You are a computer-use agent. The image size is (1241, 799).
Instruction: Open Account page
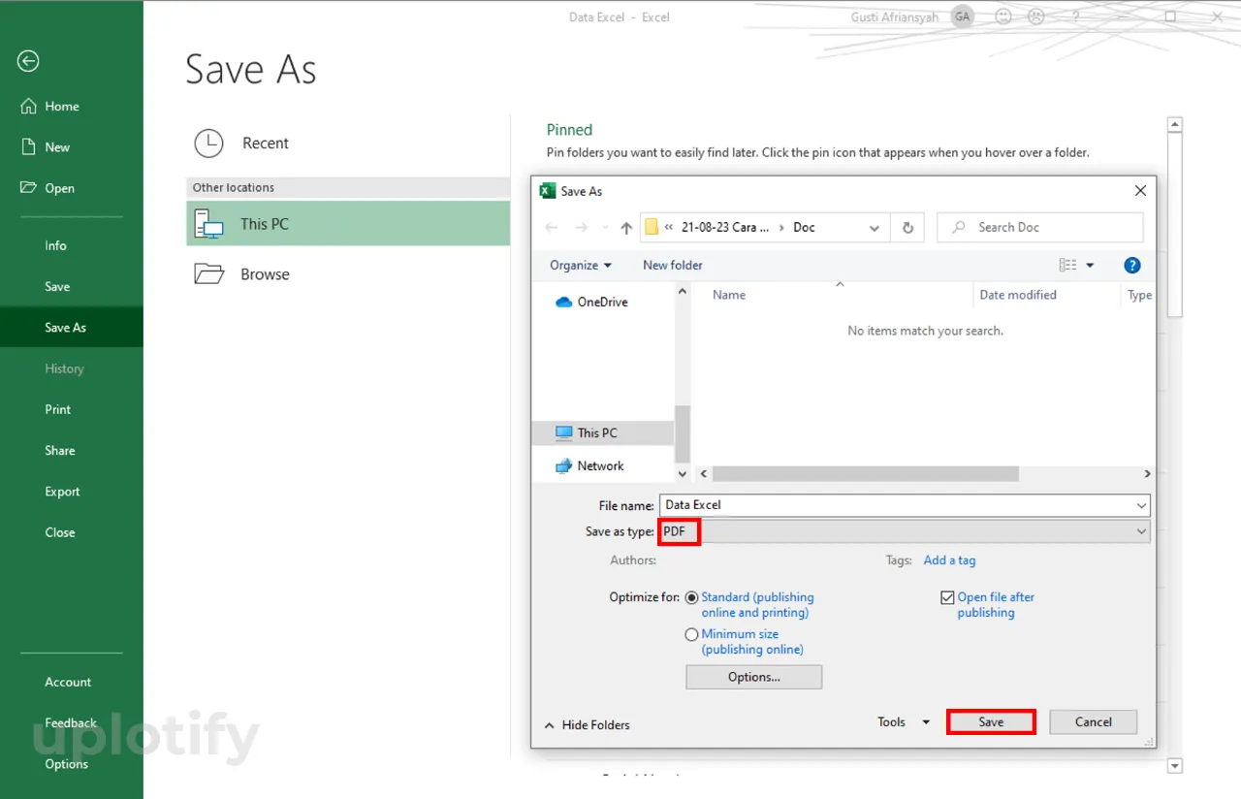(68, 682)
